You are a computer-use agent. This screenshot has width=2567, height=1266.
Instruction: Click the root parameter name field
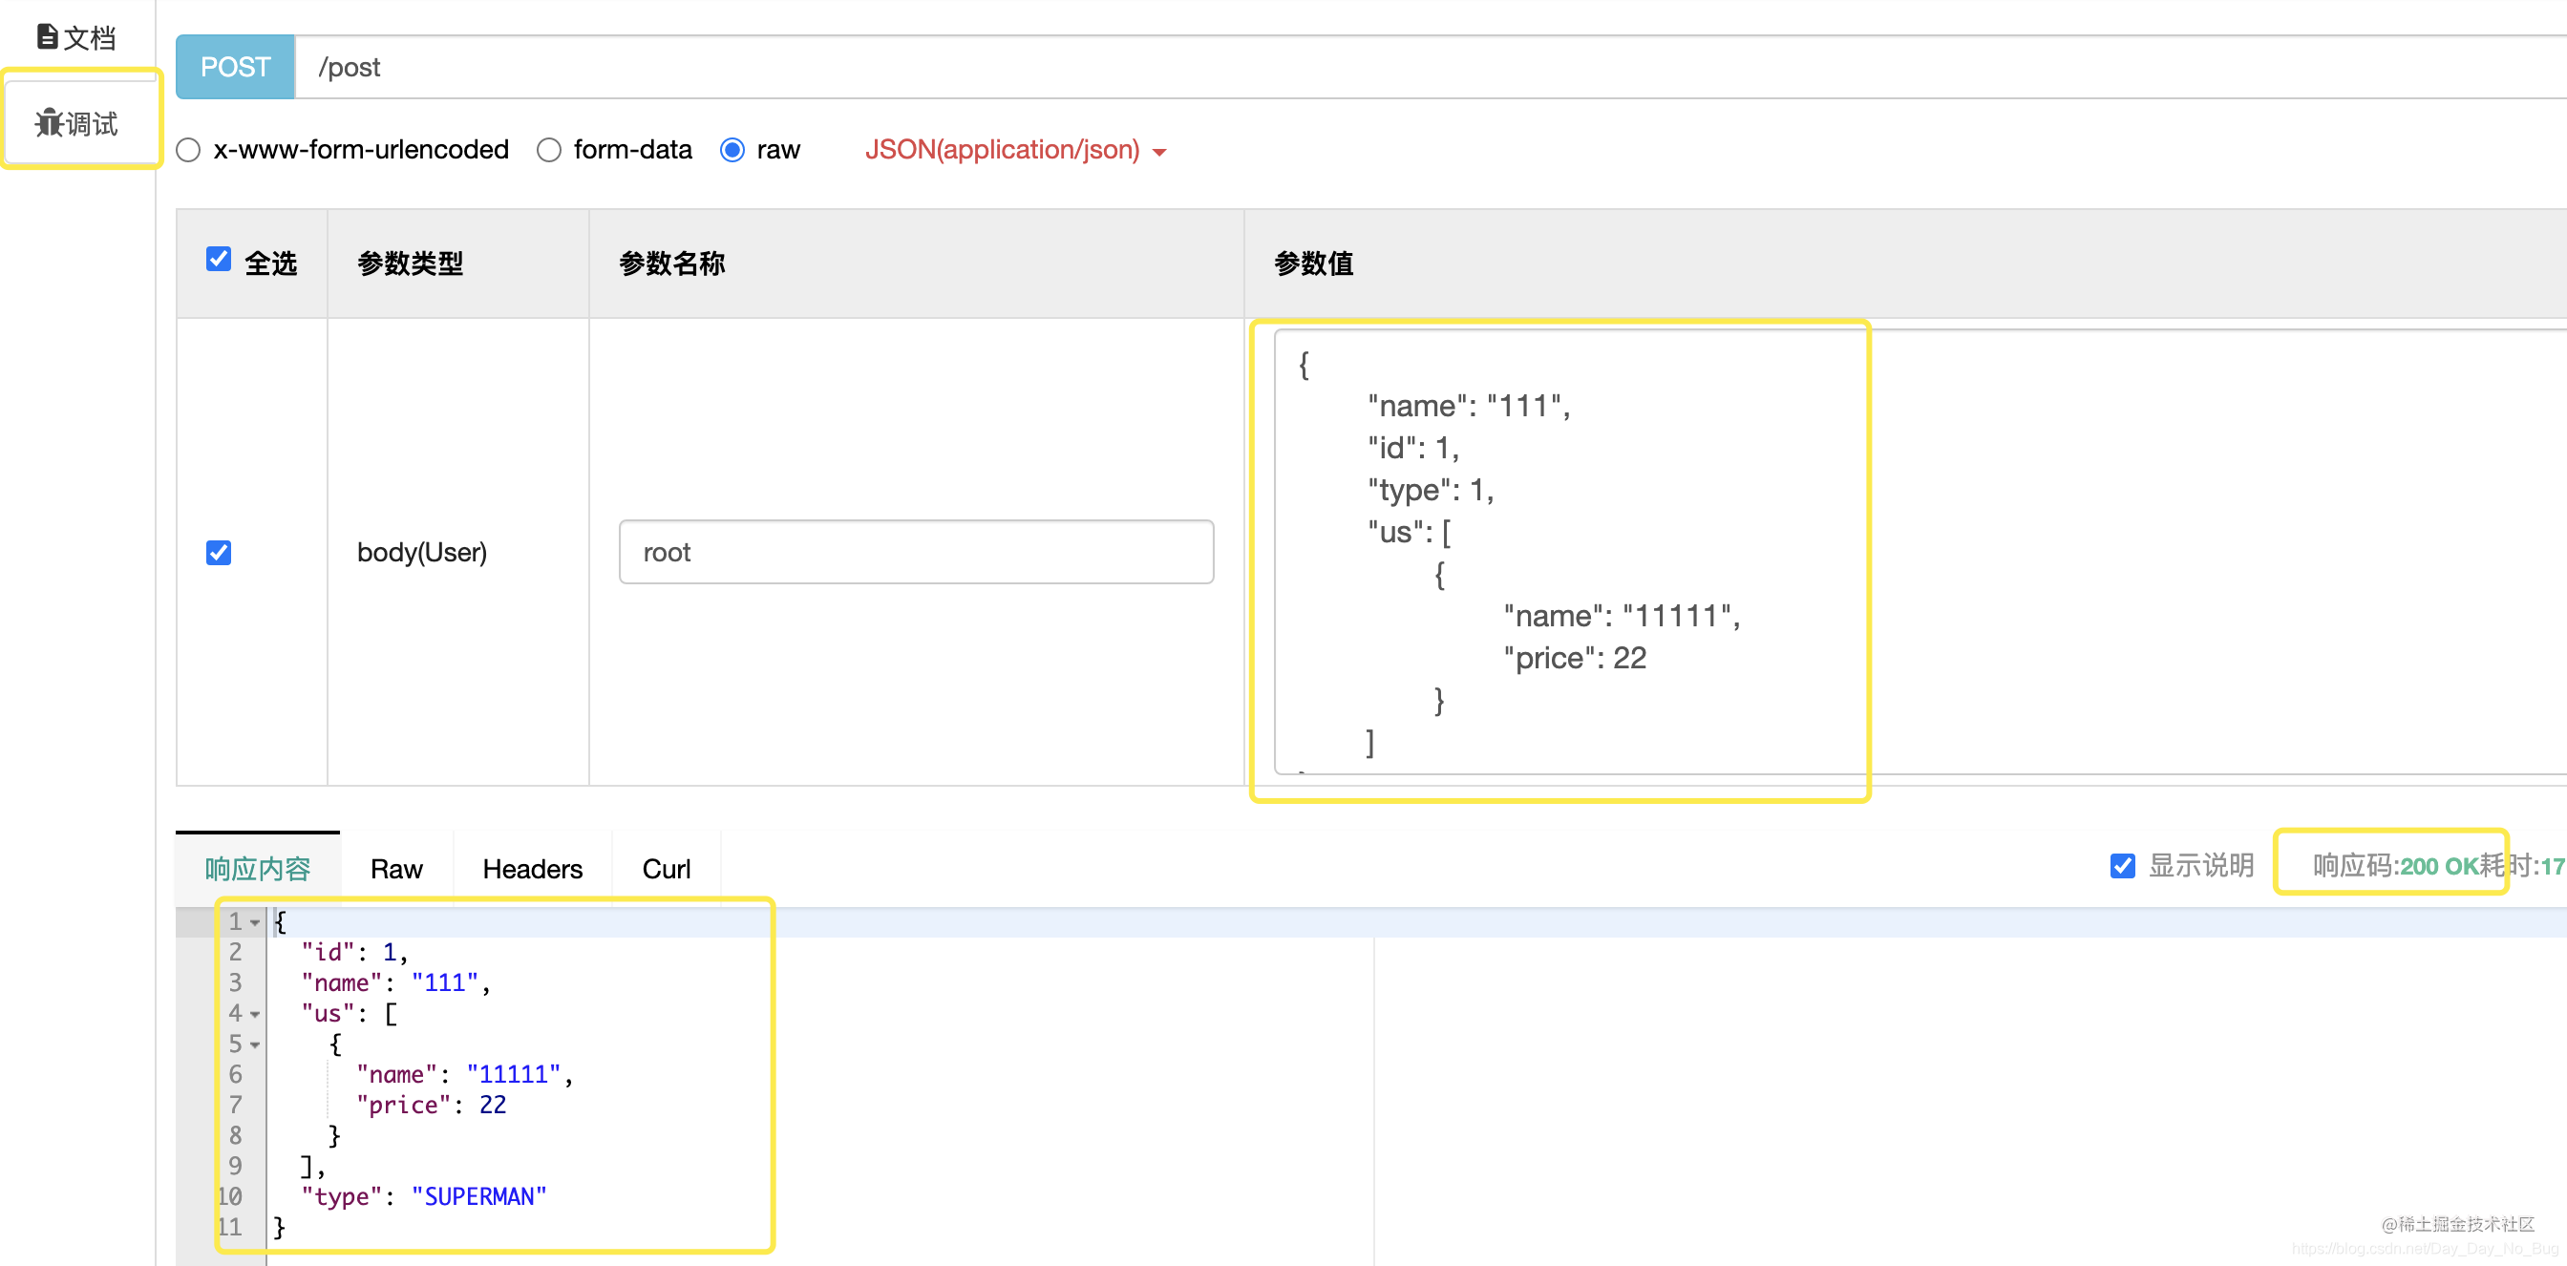point(915,552)
